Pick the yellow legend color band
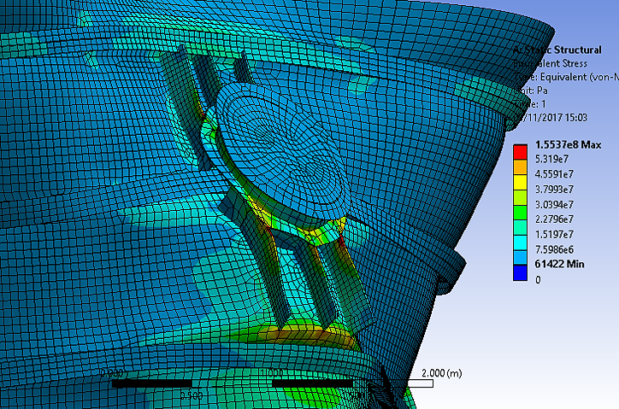619x409 pixels. click(x=520, y=181)
